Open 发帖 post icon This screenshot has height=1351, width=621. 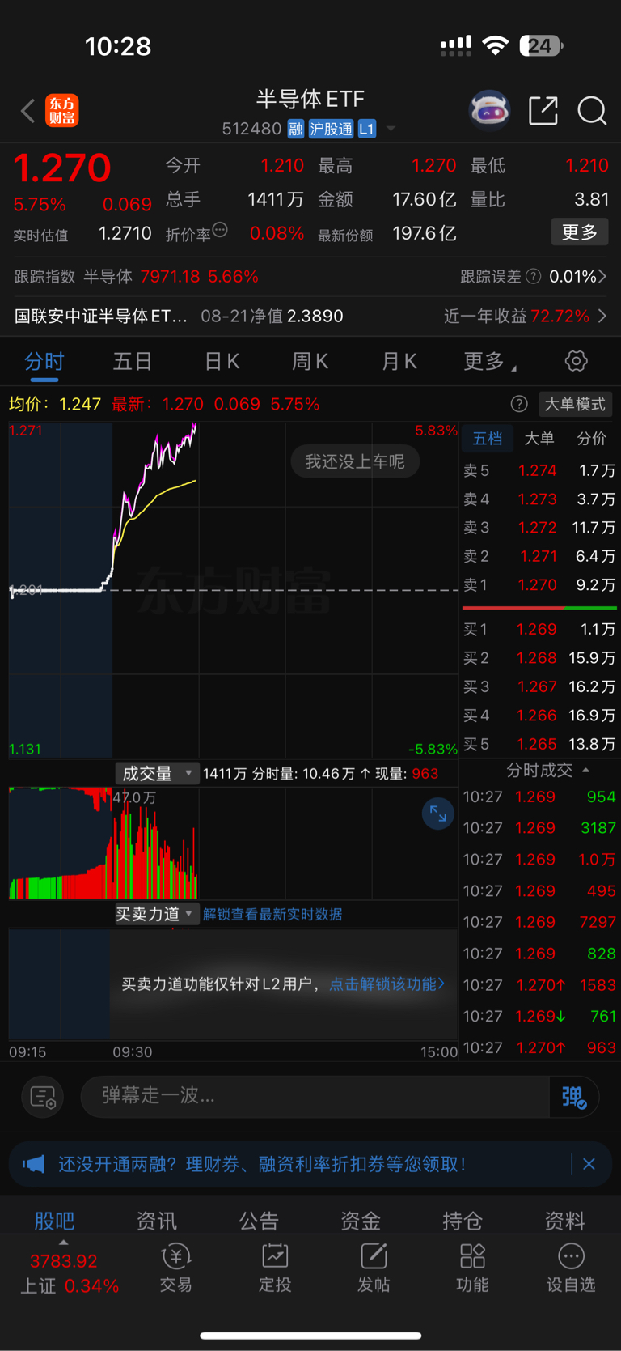374,1268
